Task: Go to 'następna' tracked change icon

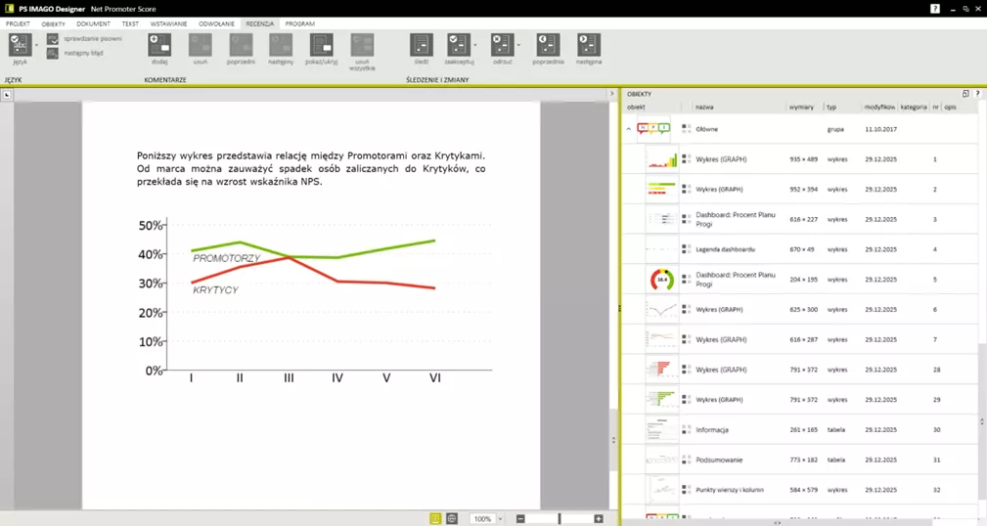Action: pos(588,45)
